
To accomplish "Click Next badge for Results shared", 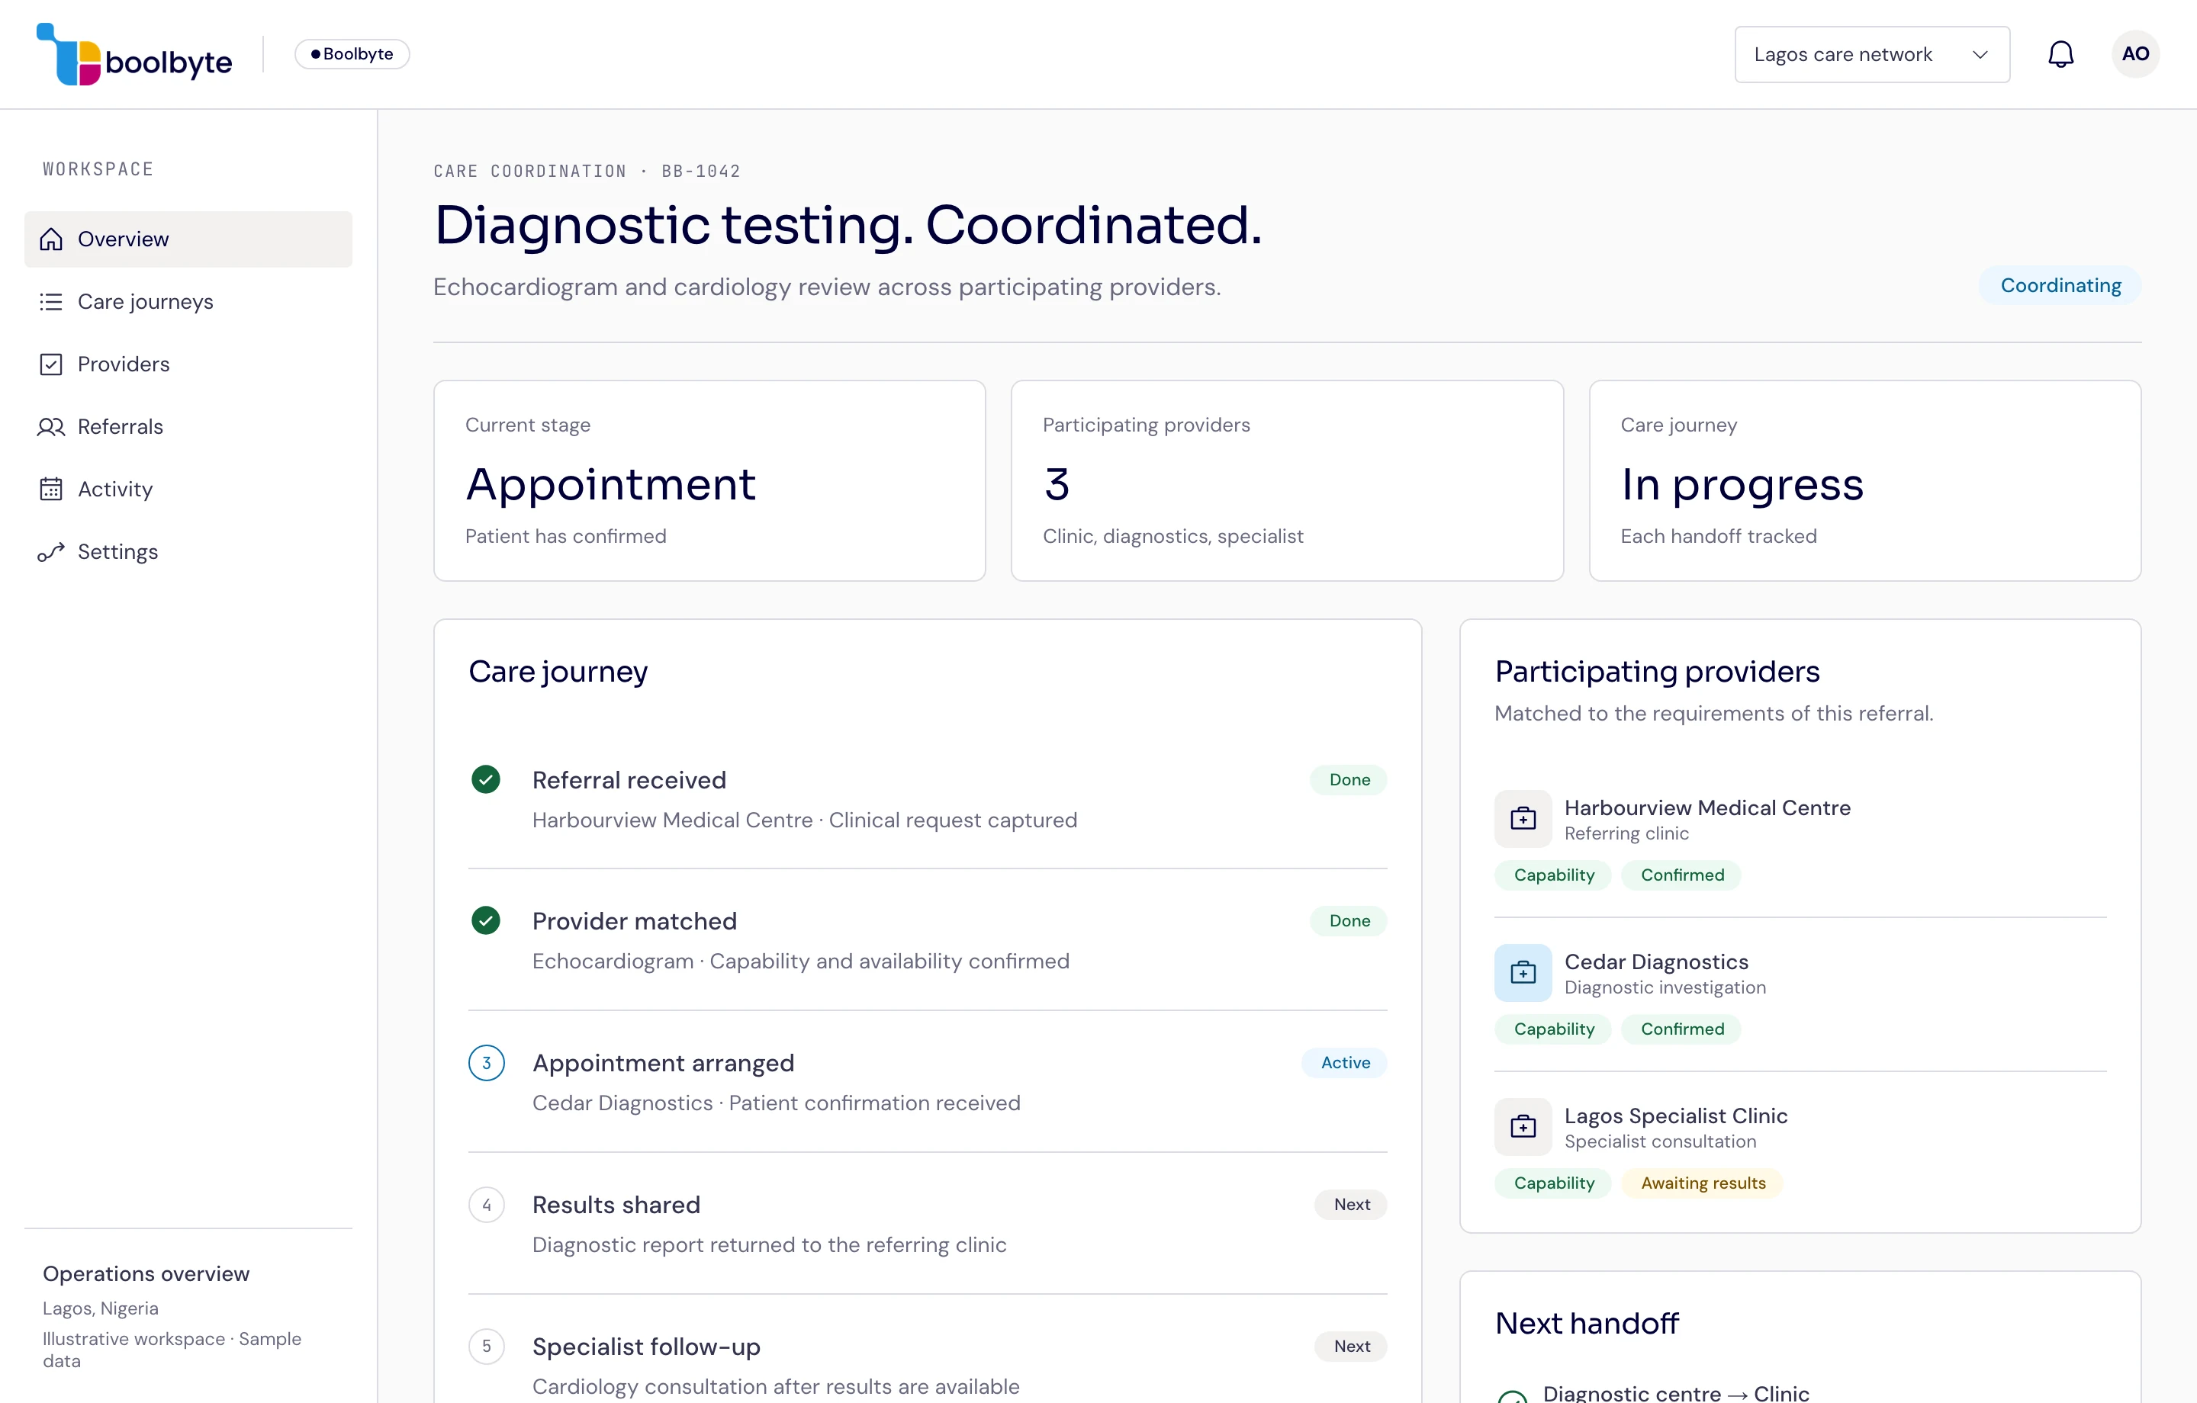I will [x=1351, y=1205].
